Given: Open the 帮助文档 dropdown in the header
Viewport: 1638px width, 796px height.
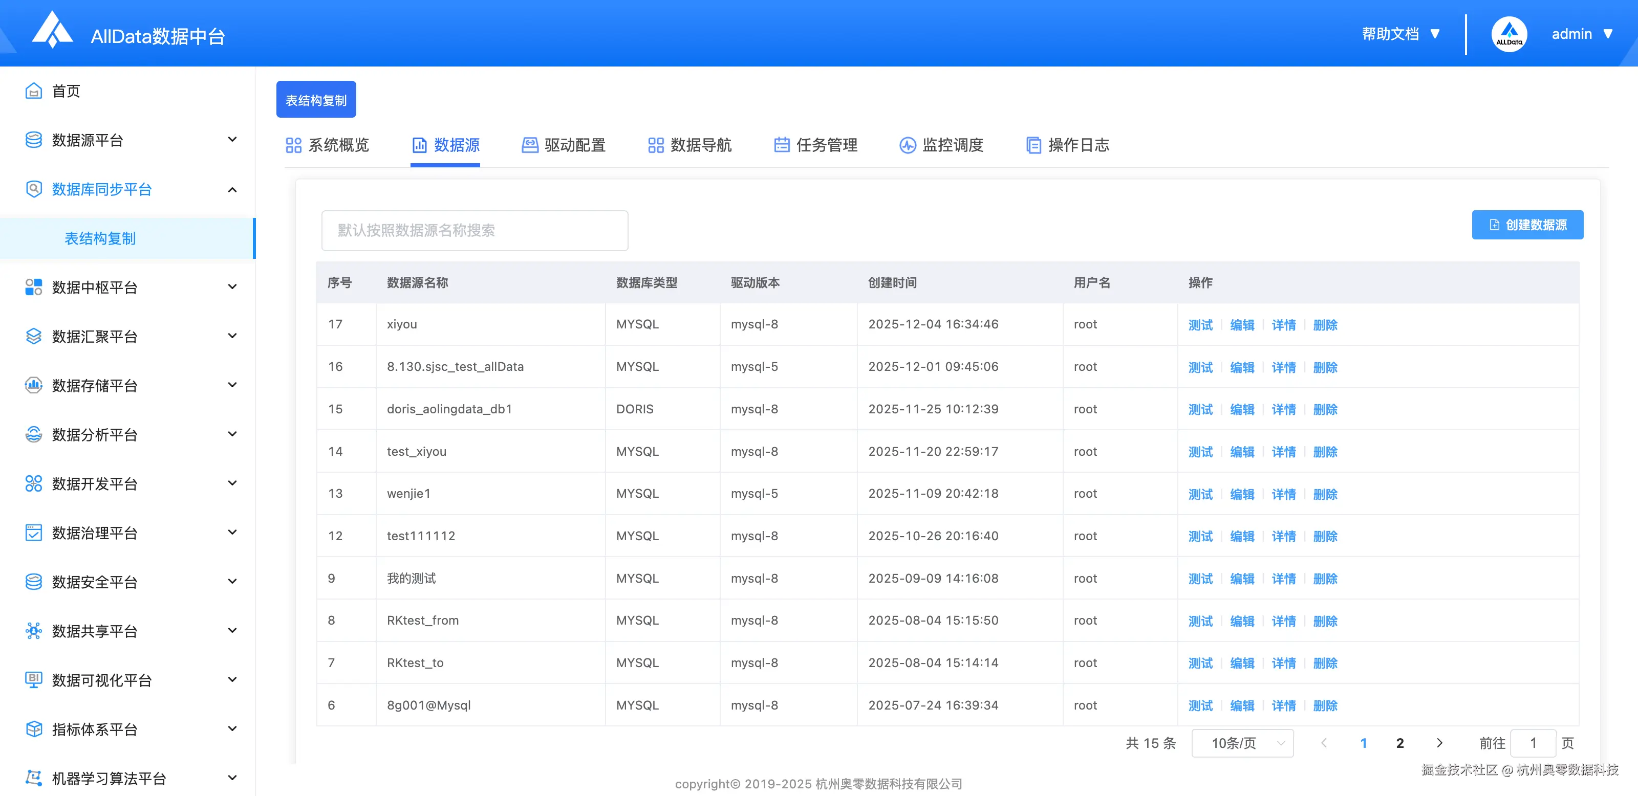Looking at the screenshot, I should point(1399,34).
